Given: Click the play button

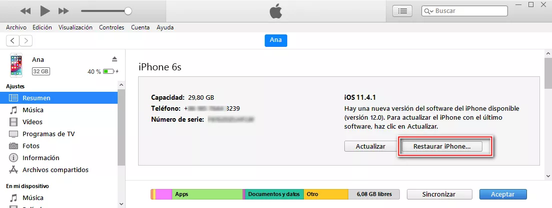Looking at the screenshot, I should click(45, 11).
